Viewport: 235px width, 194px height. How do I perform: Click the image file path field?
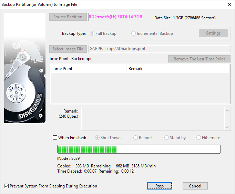159,49
